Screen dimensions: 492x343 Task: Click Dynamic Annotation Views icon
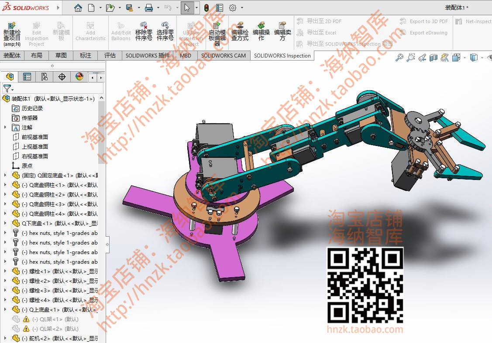pyautogui.click(x=444, y=58)
